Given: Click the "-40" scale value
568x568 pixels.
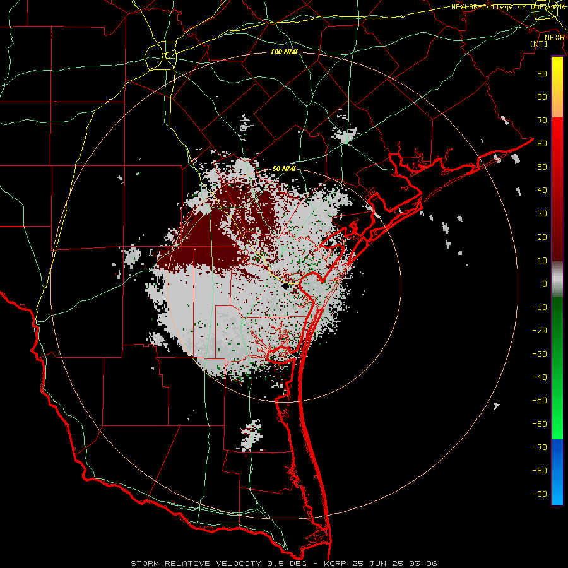Looking at the screenshot, I should click(x=540, y=377).
